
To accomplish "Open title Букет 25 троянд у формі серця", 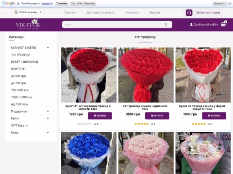I will click(202, 107).
